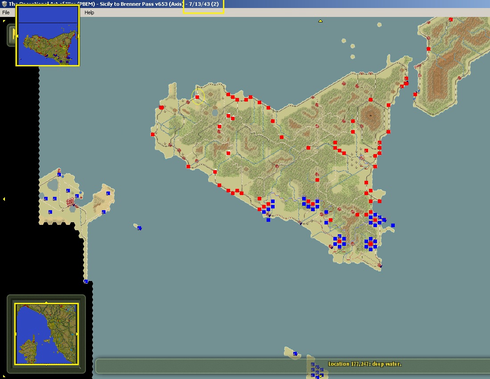Click yellow scroll-up arrow at map top edge

(320, 21)
